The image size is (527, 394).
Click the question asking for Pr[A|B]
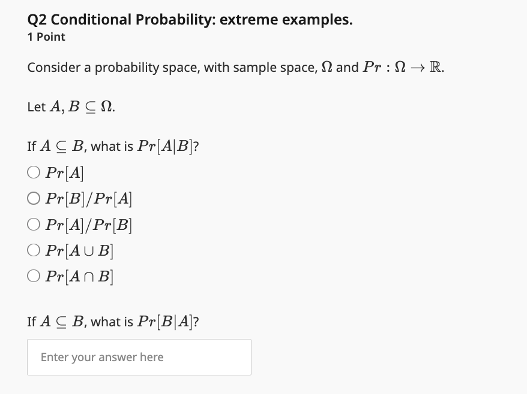pos(113,146)
